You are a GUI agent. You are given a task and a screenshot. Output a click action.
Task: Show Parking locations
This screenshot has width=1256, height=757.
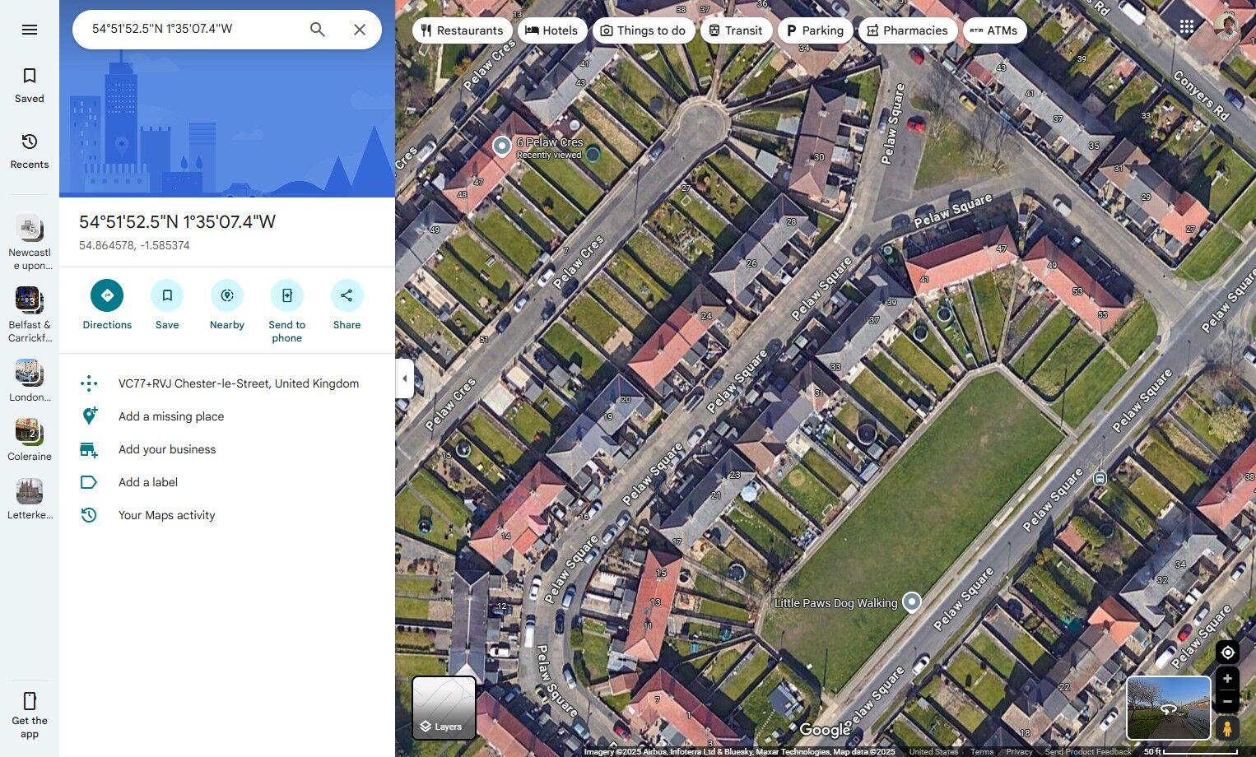[x=815, y=30]
